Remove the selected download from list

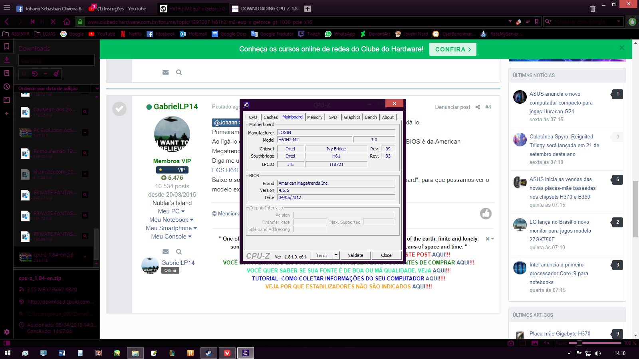click(x=46, y=74)
